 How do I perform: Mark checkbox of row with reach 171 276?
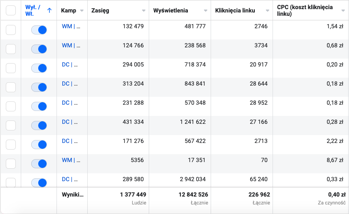[x=11, y=145]
